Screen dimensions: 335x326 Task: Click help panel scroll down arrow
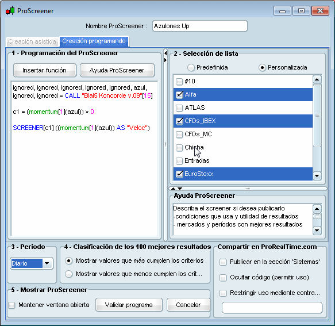click(317, 230)
